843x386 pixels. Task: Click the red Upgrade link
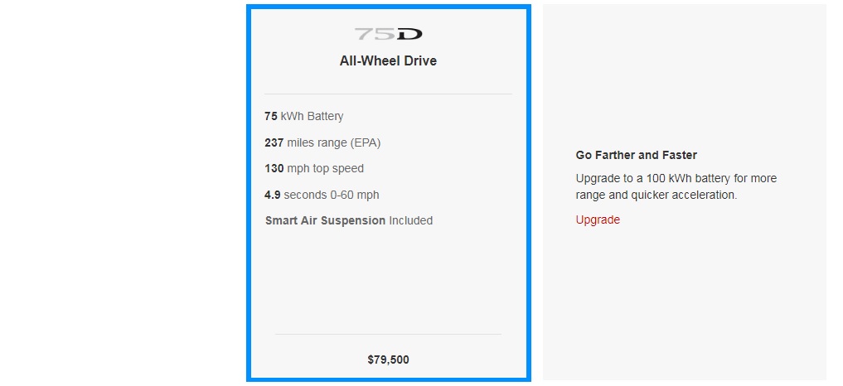(598, 220)
